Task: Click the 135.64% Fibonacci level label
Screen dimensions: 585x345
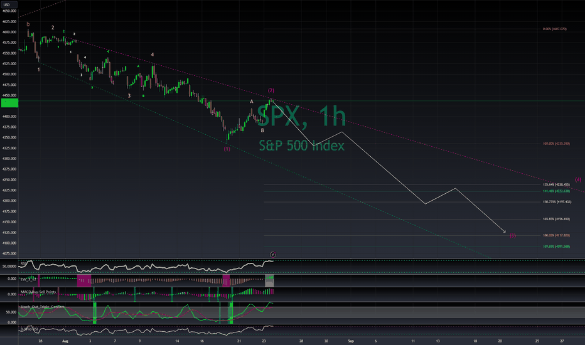Action: 556,184
